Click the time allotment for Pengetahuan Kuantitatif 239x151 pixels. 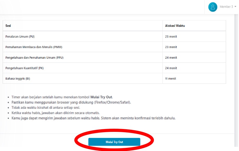pyautogui.click(x=171, y=68)
